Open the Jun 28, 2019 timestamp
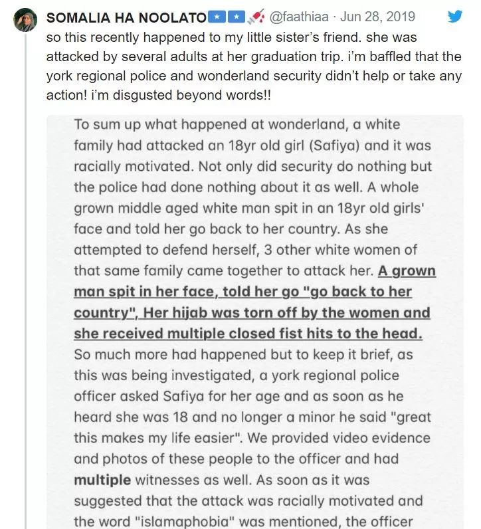The height and width of the screenshot is (529, 481). click(x=377, y=17)
